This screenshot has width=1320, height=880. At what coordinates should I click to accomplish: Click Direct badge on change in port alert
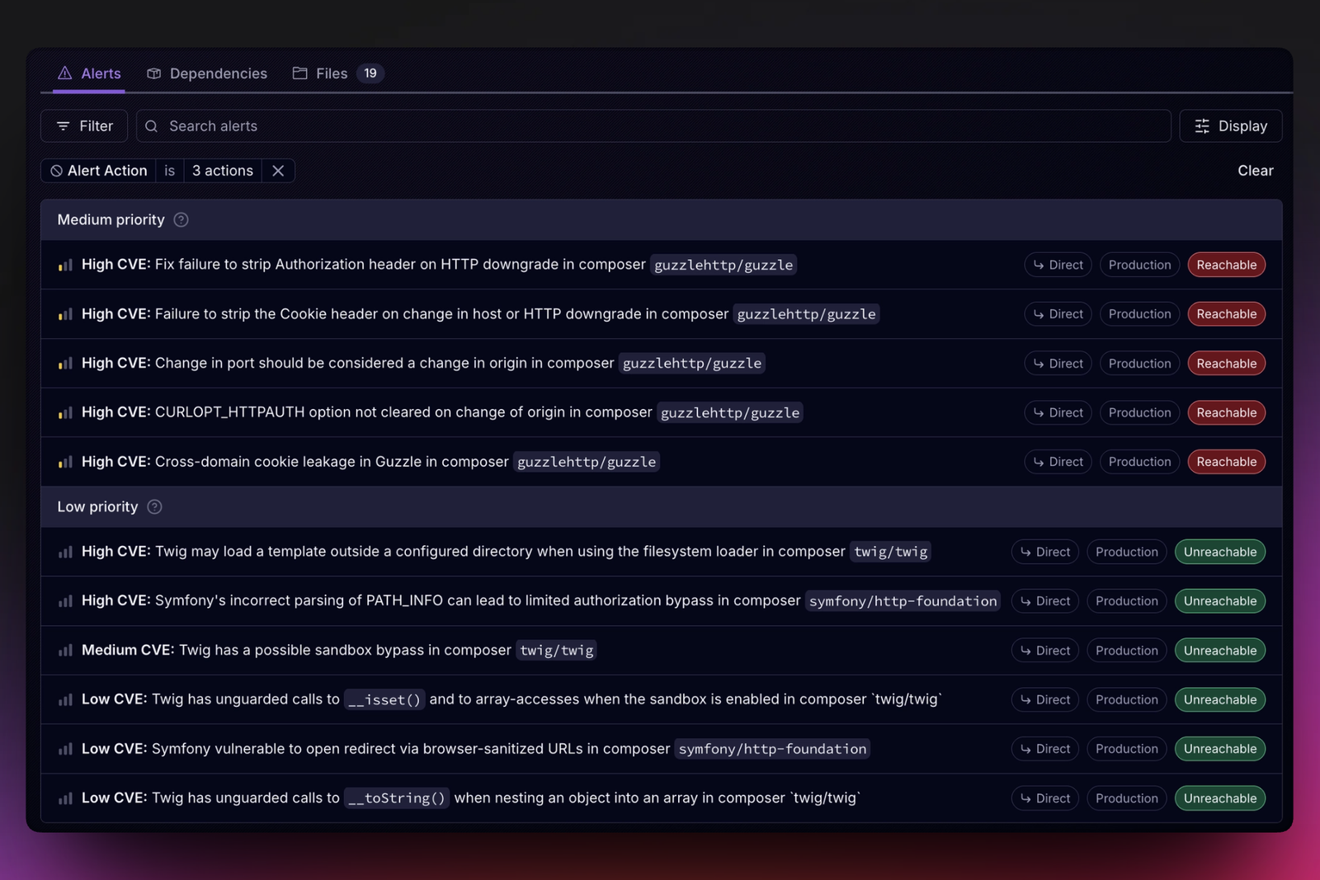click(1058, 364)
